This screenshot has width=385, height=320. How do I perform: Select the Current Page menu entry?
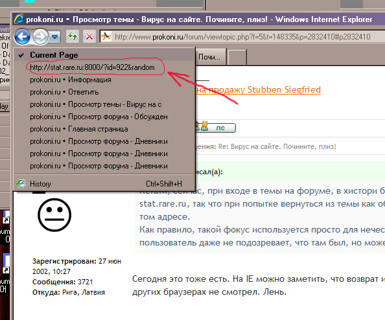pyautogui.click(x=104, y=54)
